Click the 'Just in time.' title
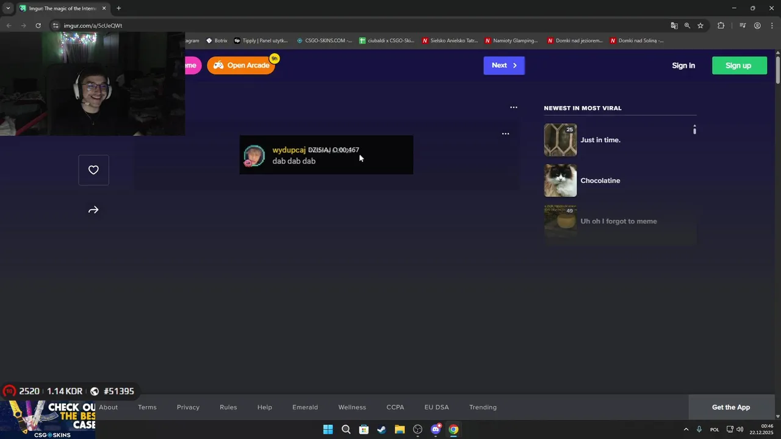Screen dimensions: 781x439 [x=600, y=140]
